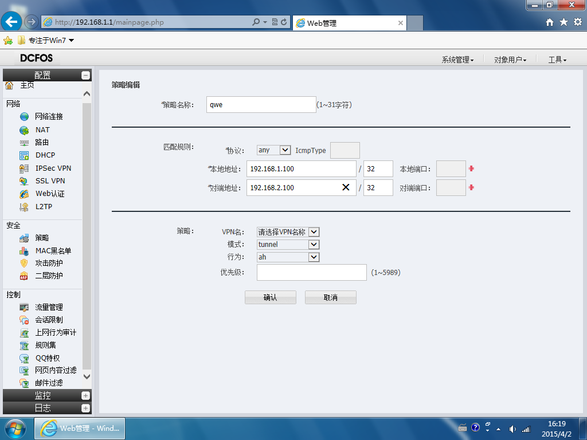Screen dimensions: 587x440
Task: Open the 模式 tunnel dropdown
Action: pos(314,245)
